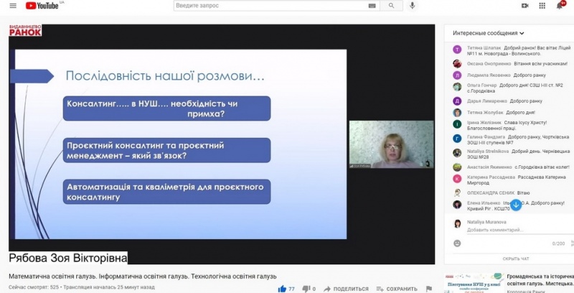The image size is (574, 293).
Task: Open the recommended video thumbnail
Action: [474, 283]
